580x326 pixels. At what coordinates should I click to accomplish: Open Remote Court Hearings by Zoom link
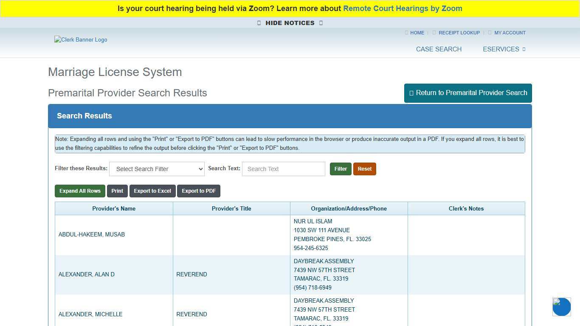click(x=403, y=8)
